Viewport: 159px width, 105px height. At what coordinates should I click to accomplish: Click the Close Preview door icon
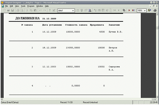[149, 10]
